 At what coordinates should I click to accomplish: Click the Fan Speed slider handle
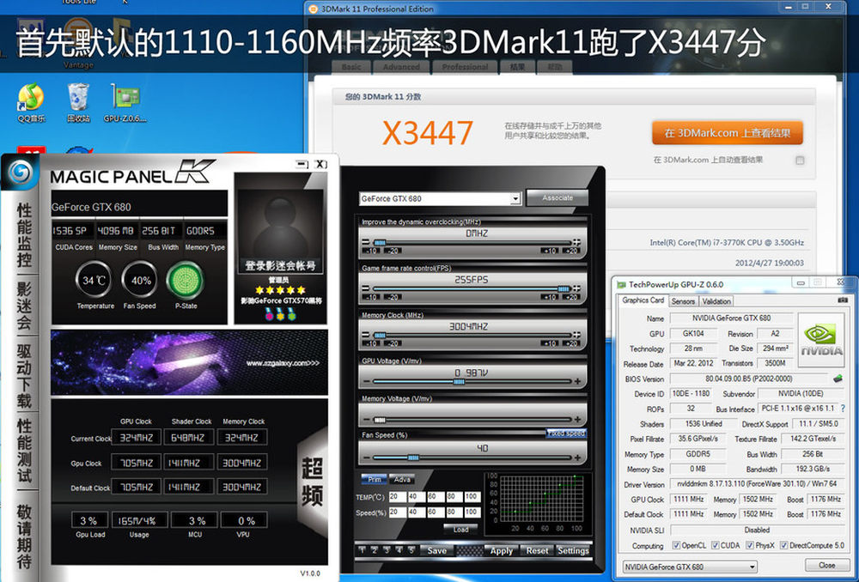tap(414, 458)
